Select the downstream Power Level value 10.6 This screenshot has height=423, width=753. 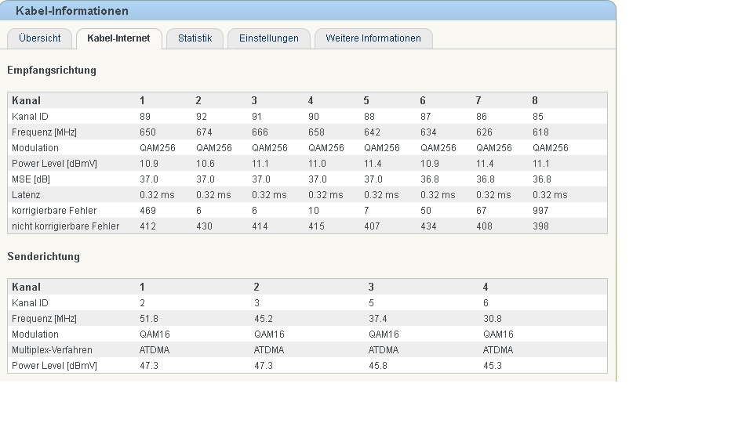click(x=206, y=164)
